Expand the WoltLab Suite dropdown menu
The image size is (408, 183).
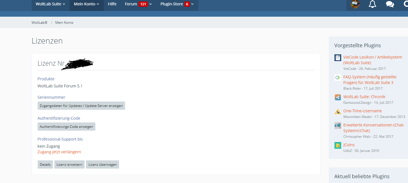pyautogui.click(x=50, y=4)
